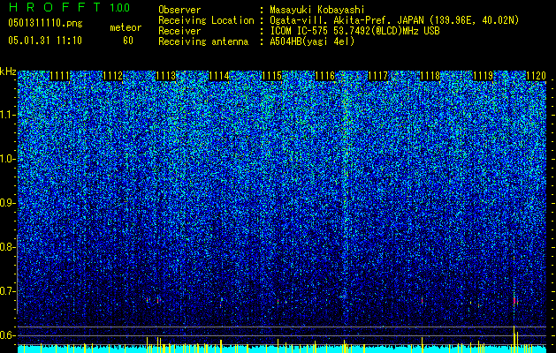Click time marker 1115
556x353 pixels.
pyautogui.click(x=272, y=76)
